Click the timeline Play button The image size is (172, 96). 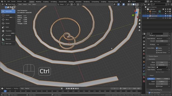tap(73, 89)
